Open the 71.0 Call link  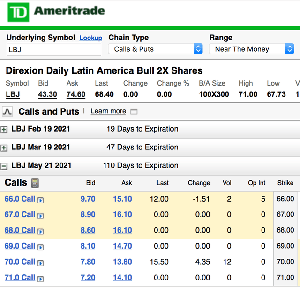pyautogui.click(x=20, y=278)
